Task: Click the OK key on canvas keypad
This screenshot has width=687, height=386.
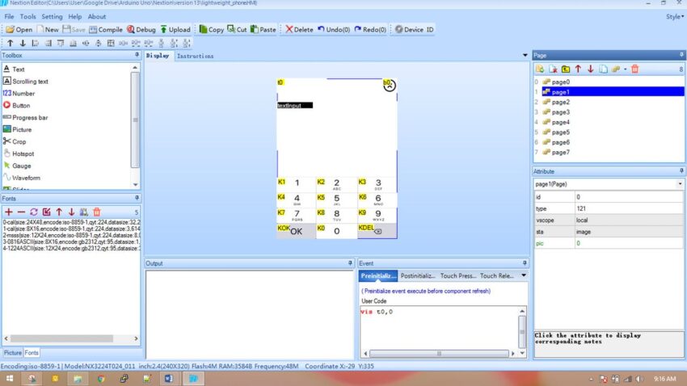Action: point(296,231)
